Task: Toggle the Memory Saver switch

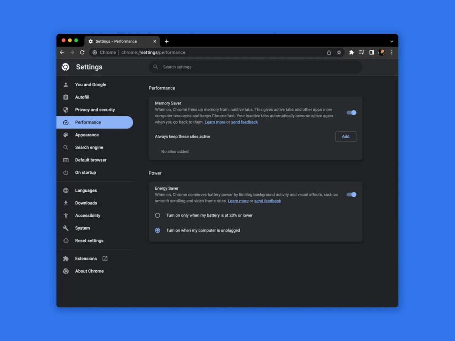Action: click(x=351, y=113)
